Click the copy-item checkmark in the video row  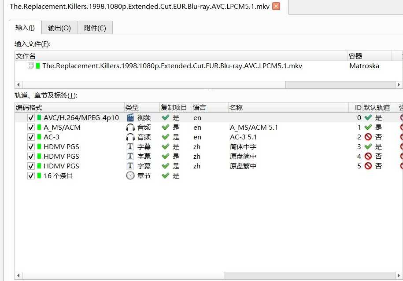[166, 117]
